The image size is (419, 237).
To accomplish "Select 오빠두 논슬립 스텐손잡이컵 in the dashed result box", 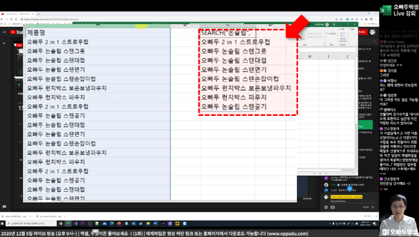I will coord(240,79).
